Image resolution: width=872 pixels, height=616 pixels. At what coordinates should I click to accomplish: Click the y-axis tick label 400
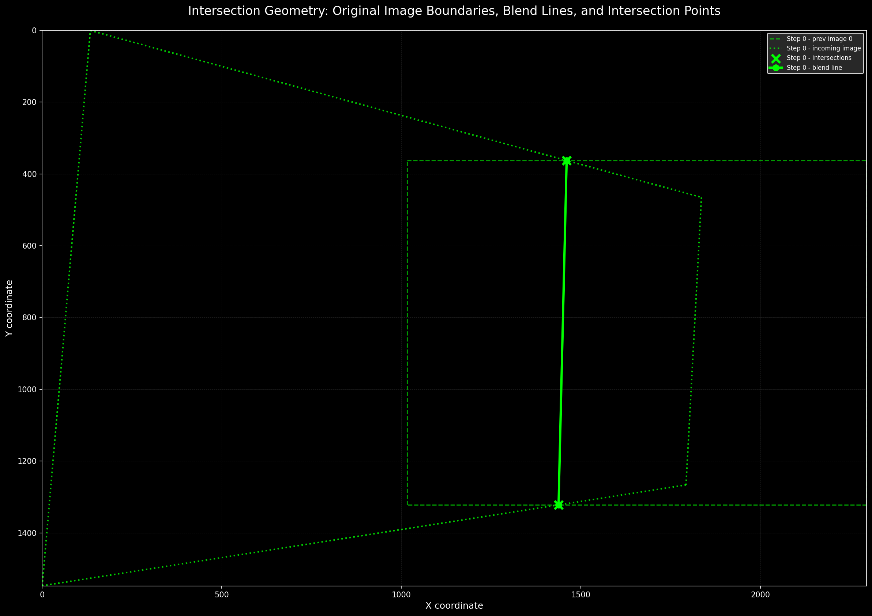click(x=29, y=174)
